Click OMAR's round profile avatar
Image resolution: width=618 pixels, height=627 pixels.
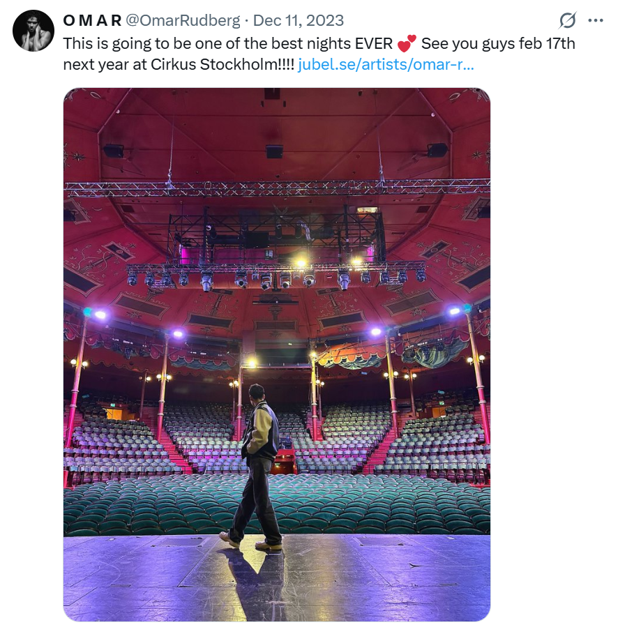[33, 31]
